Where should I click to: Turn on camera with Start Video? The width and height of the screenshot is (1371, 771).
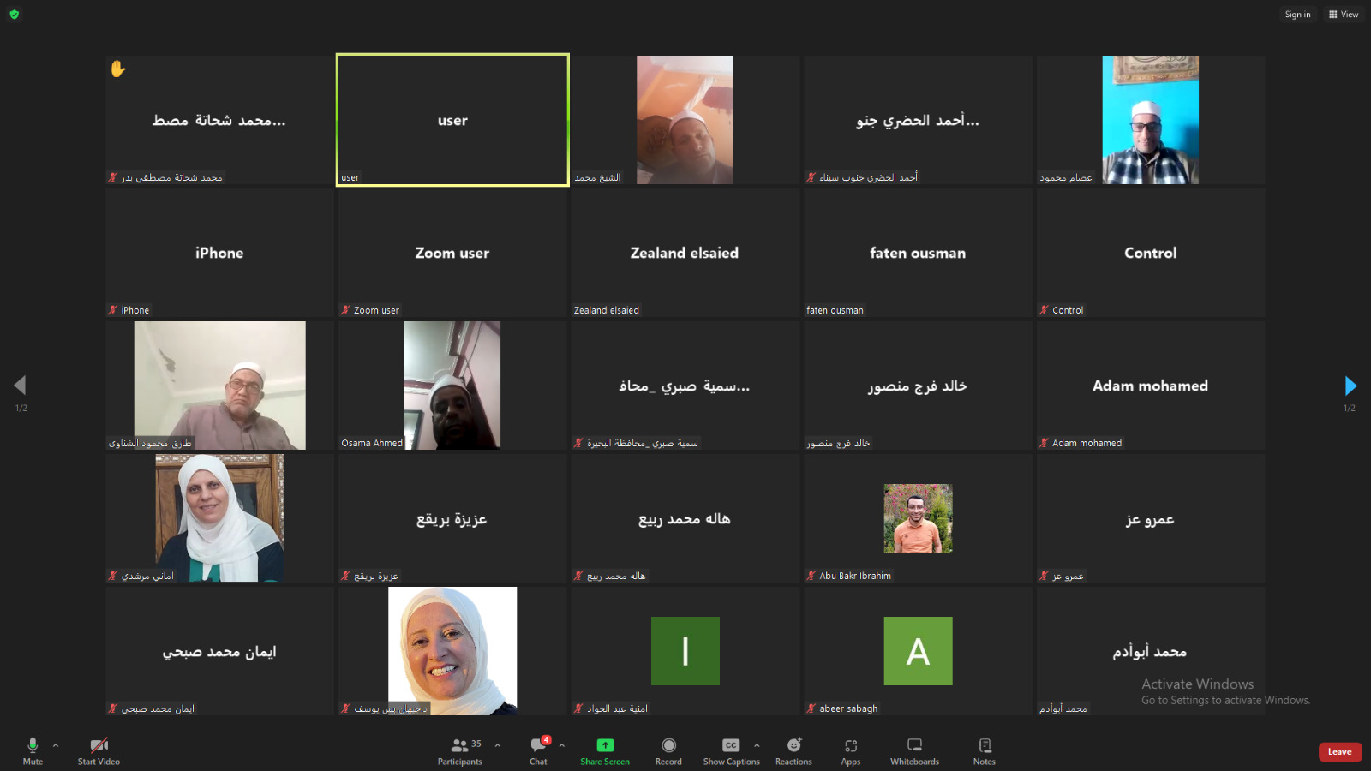click(x=99, y=750)
